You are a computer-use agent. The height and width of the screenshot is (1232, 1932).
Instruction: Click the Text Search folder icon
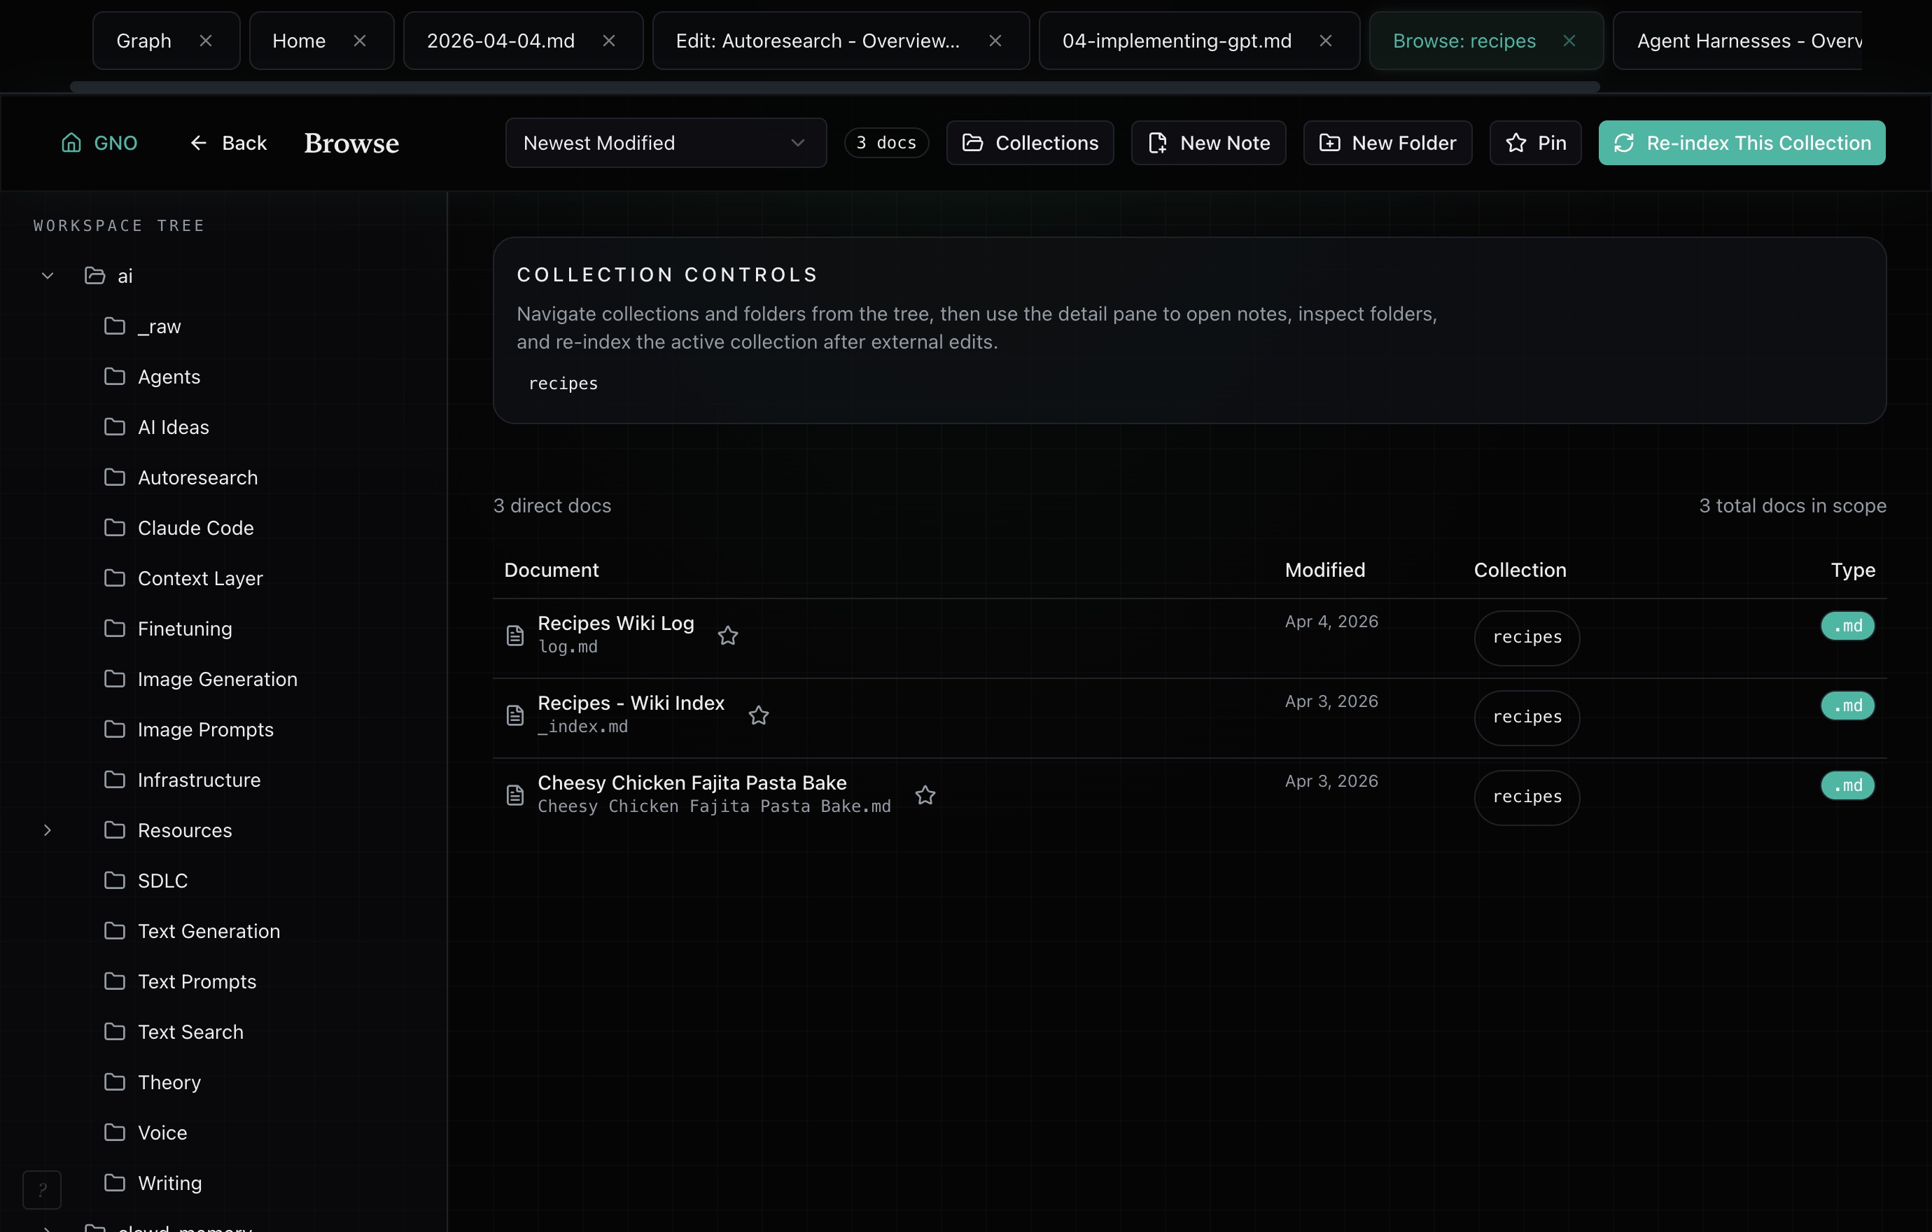pyautogui.click(x=115, y=1032)
